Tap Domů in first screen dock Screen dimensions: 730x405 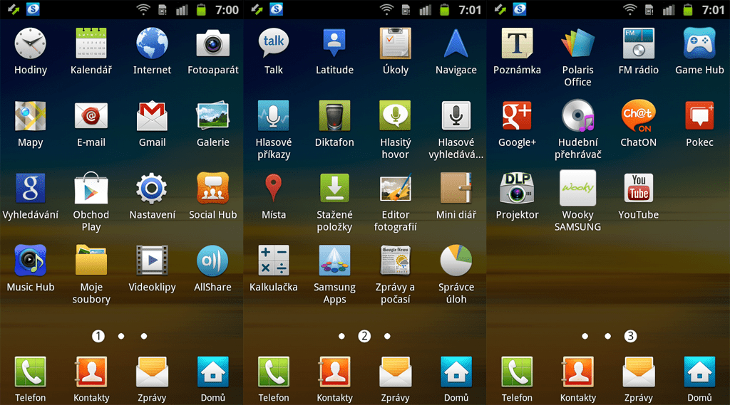click(x=212, y=372)
